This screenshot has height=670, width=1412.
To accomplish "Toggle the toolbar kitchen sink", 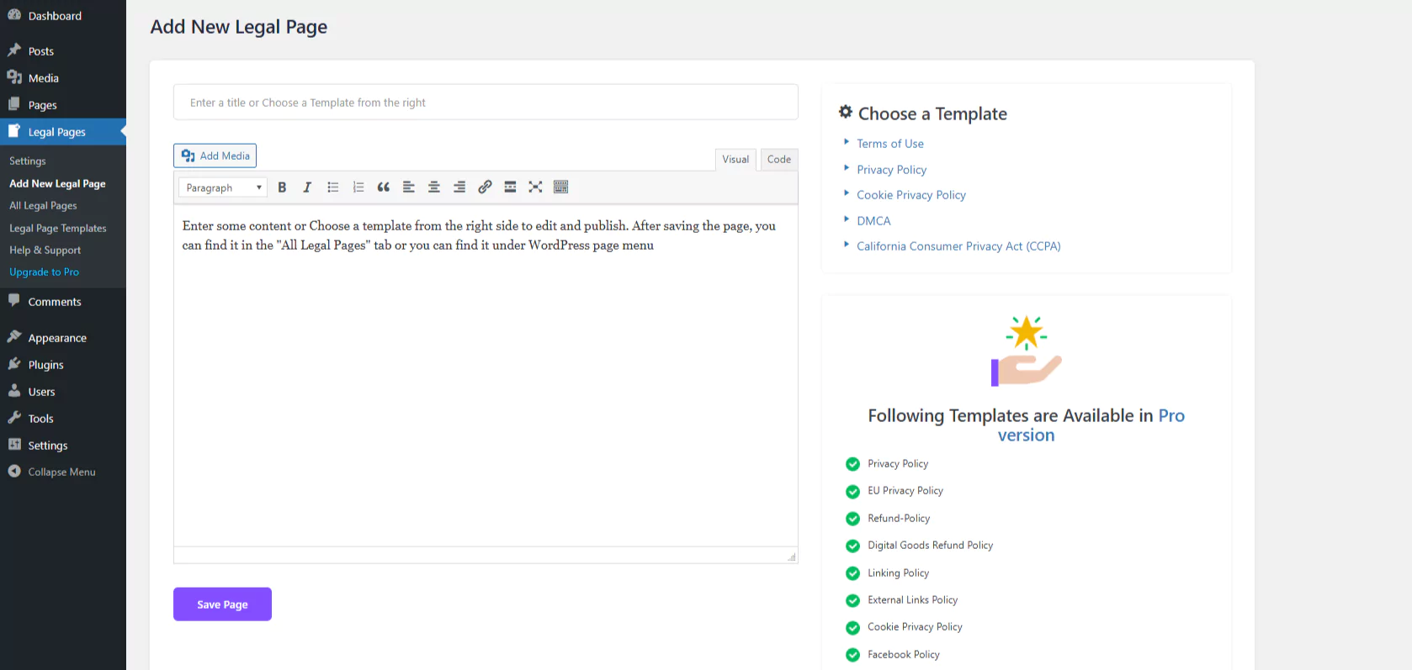I will [x=561, y=187].
